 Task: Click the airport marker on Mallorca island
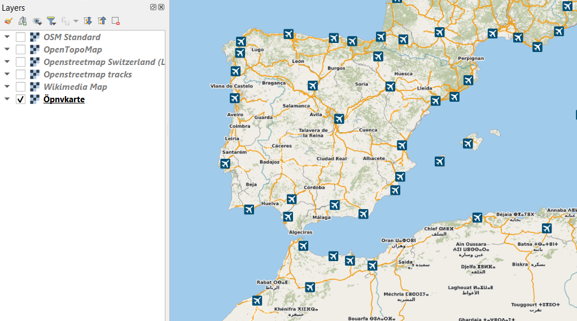click(x=467, y=144)
